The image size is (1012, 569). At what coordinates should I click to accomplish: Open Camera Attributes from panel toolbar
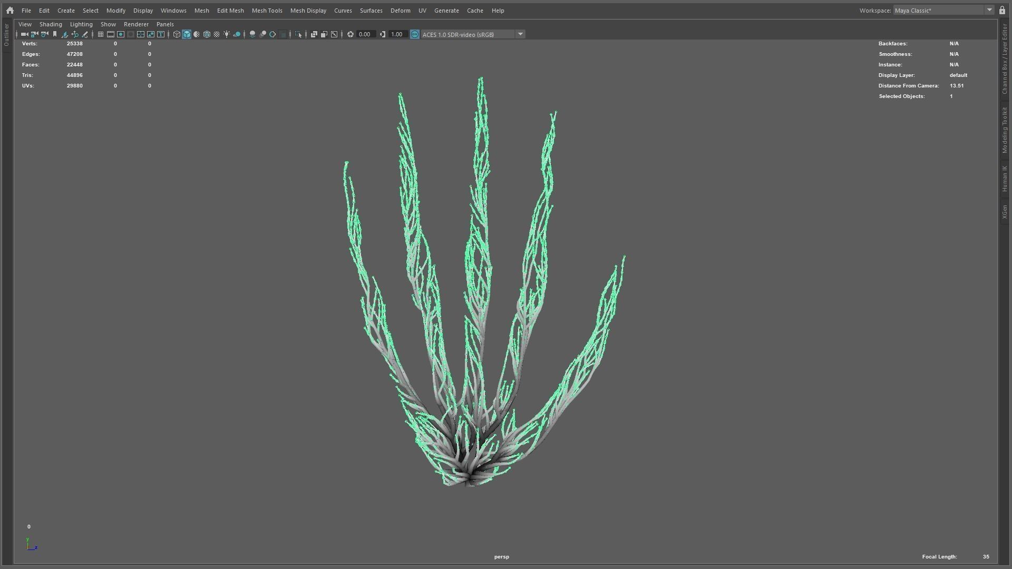tap(44, 34)
